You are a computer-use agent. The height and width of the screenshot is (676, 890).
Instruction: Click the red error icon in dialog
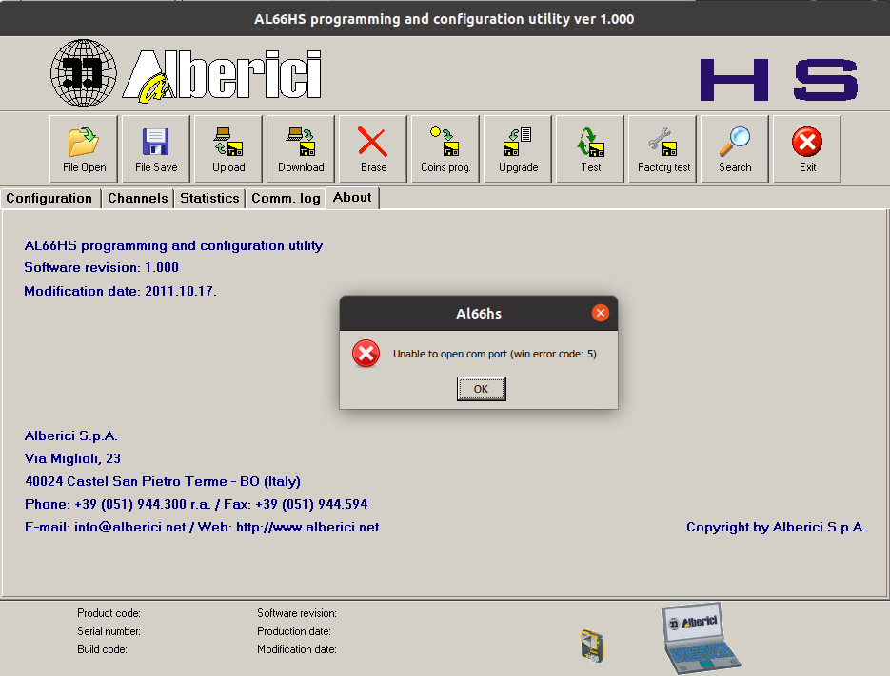coord(366,354)
